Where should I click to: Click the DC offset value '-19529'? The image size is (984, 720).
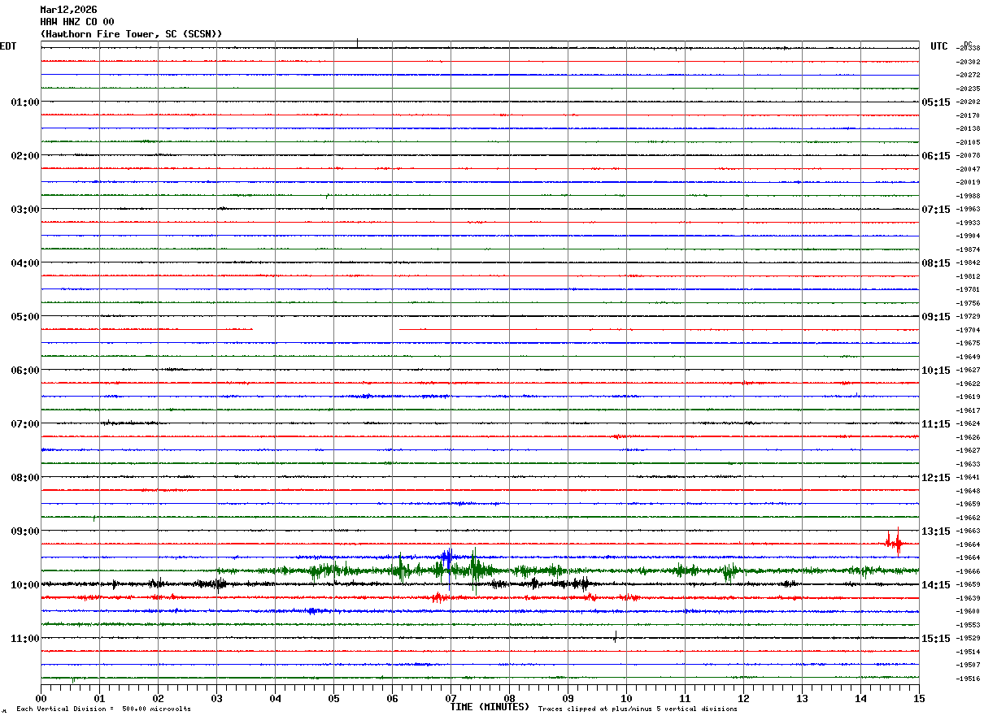[x=969, y=639]
